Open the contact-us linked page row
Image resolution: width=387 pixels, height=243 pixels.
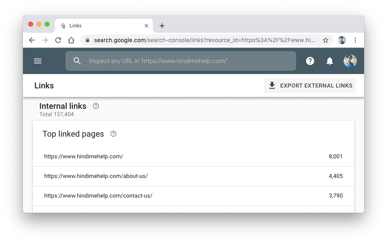pos(193,196)
